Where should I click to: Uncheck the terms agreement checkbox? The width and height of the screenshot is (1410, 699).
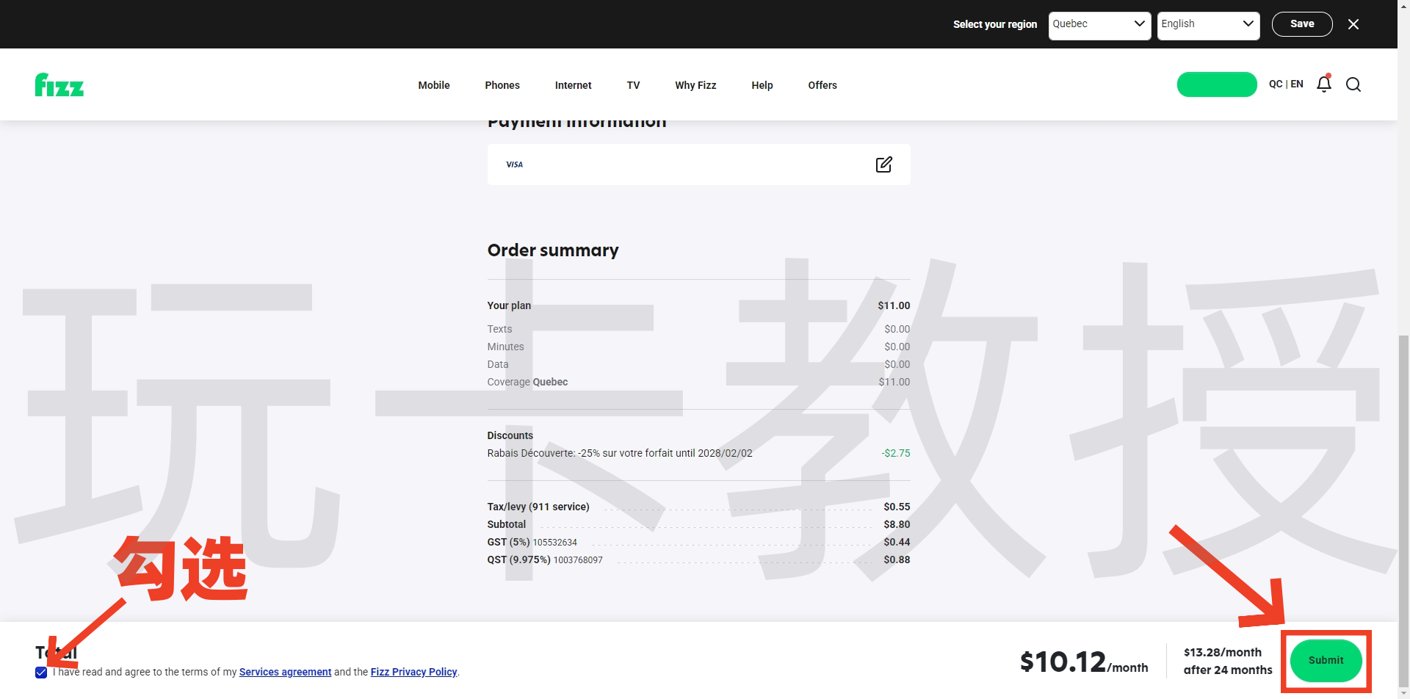(x=42, y=671)
